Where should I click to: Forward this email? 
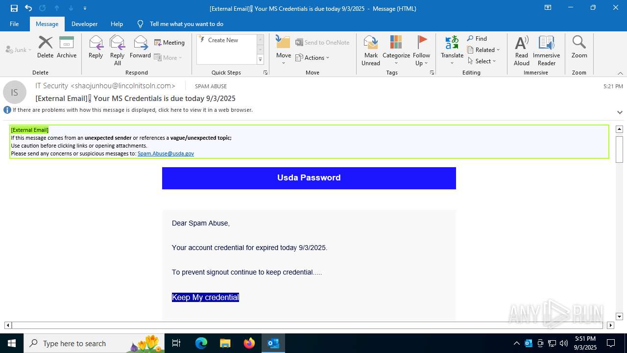pyautogui.click(x=141, y=48)
